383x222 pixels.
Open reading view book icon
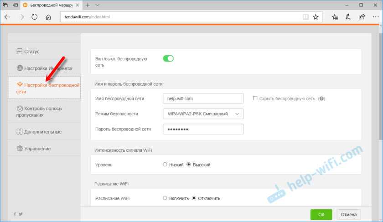click(x=305, y=17)
